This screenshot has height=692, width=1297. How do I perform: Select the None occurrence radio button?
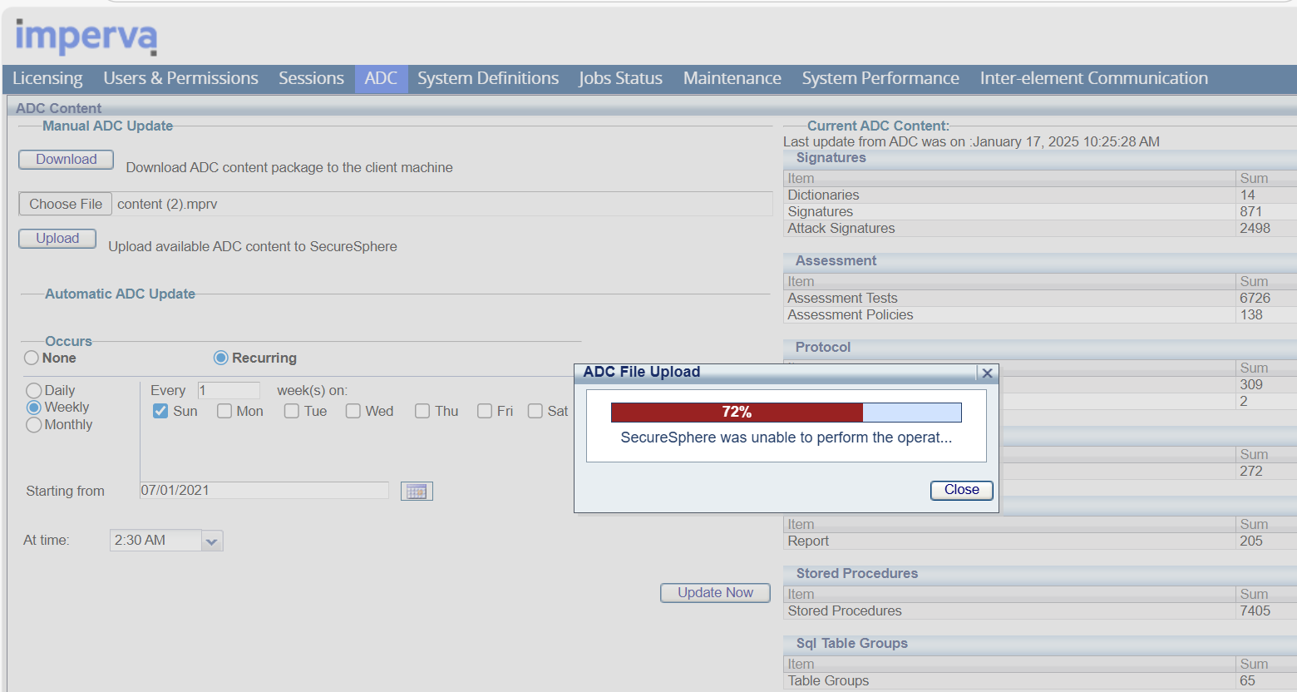tap(32, 358)
